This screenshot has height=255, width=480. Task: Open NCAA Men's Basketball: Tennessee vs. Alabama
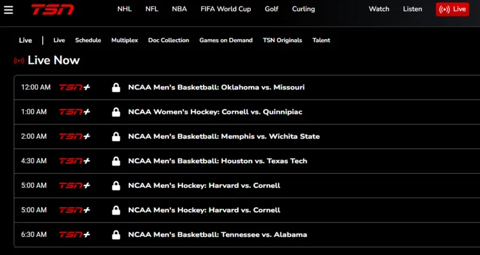tap(218, 235)
